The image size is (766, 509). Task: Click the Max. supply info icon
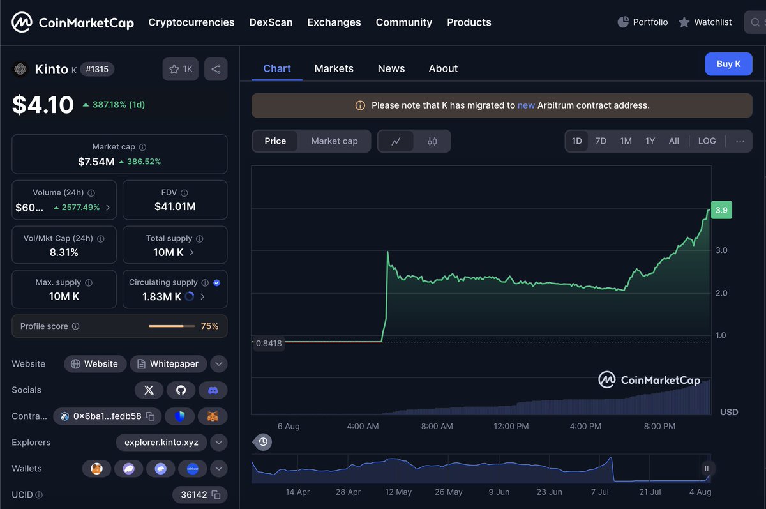coord(89,282)
